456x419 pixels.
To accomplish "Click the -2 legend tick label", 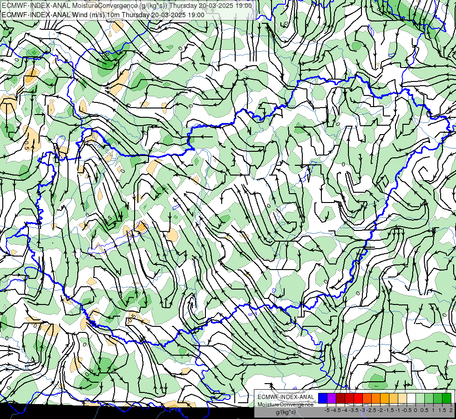I will 380,410.
